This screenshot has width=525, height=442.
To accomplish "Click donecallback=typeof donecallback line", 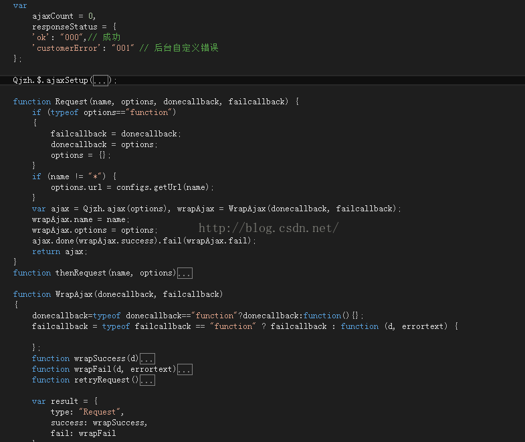I will [198, 316].
